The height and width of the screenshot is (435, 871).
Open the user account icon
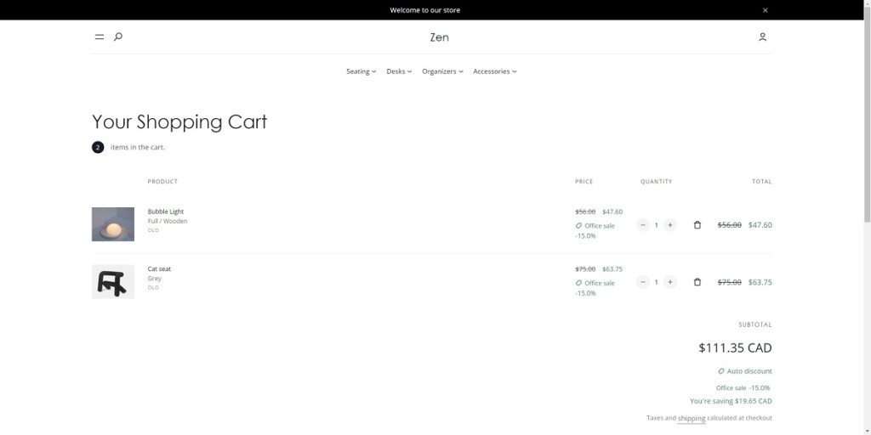(762, 37)
